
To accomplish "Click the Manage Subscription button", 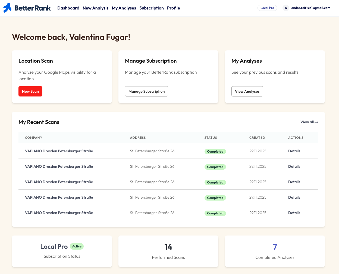I will [x=146, y=91].
